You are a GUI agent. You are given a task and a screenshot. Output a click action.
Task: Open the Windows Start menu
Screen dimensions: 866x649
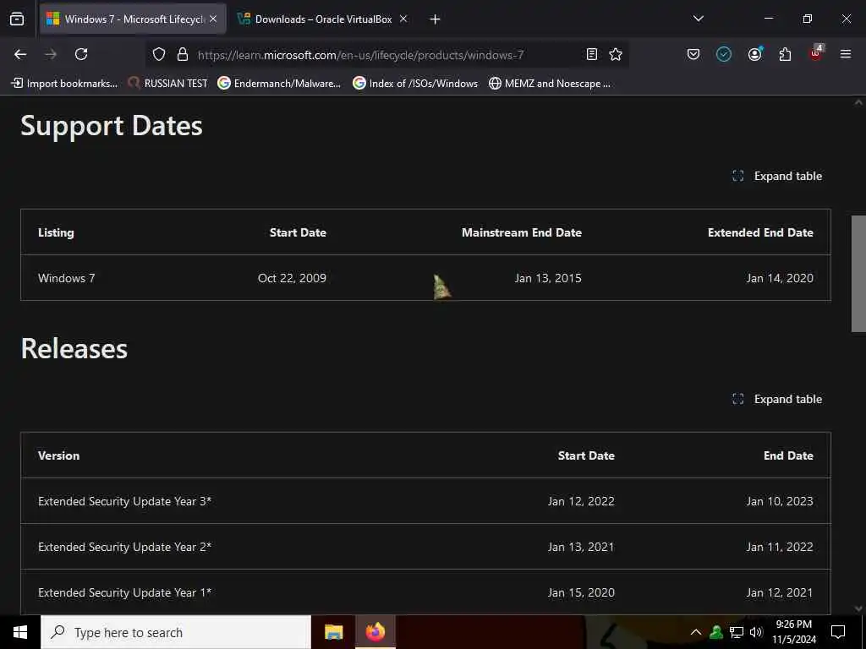[x=20, y=632]
